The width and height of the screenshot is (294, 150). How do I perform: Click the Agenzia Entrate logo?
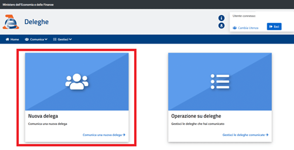[x=11, y=22]
